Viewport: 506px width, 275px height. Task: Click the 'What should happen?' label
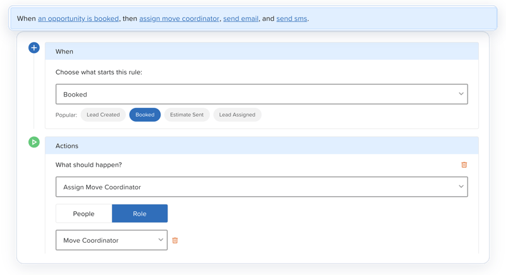pos(89,165)
